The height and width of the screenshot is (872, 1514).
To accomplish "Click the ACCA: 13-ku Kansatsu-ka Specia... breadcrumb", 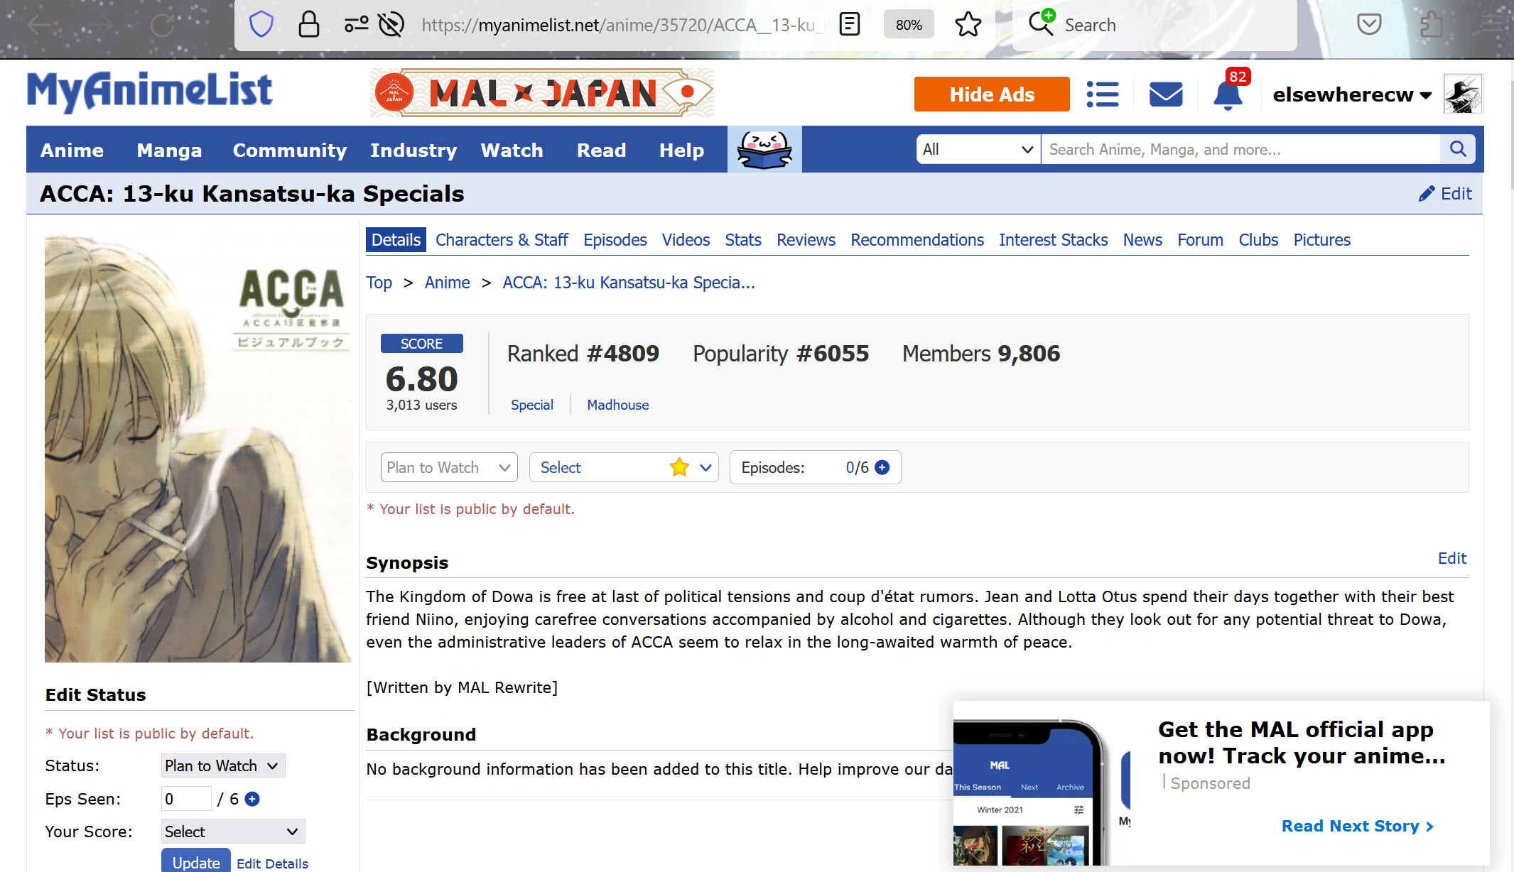I will tap(629, 283).
